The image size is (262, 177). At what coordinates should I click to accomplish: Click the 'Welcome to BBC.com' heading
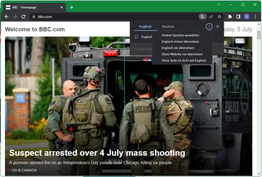35,29
